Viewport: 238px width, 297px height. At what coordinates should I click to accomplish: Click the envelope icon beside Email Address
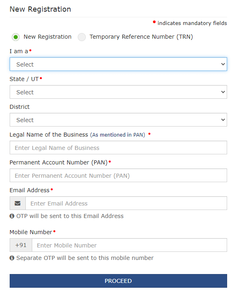18,203
